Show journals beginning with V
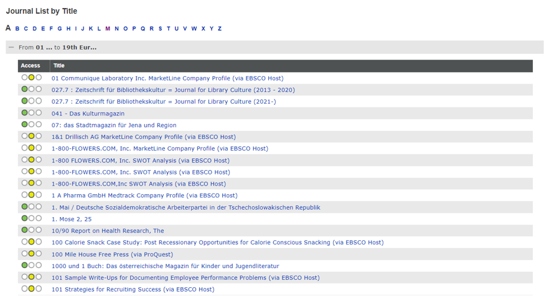 (185, 29)
